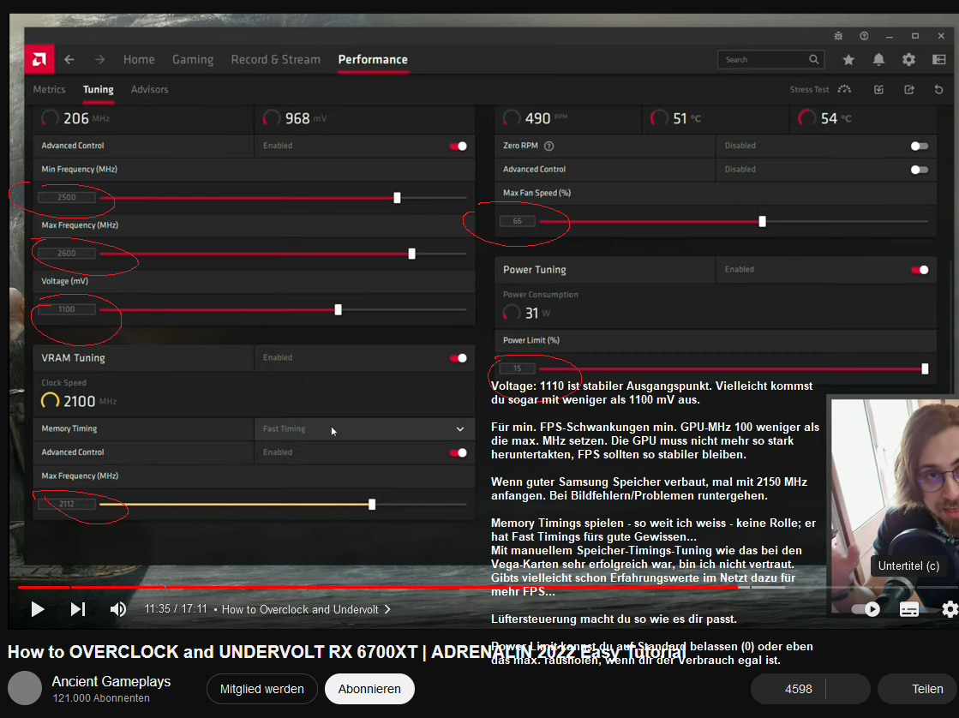The height and width of the screenshot is (718, 959).
Task: Reset tuning with the undo icon
Action: pyautogui.click(x=938, y=89)
